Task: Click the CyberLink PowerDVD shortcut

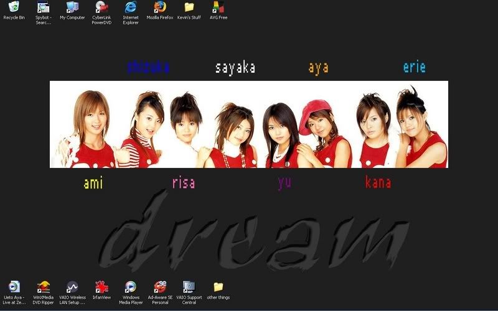Action: pos(101,7)
